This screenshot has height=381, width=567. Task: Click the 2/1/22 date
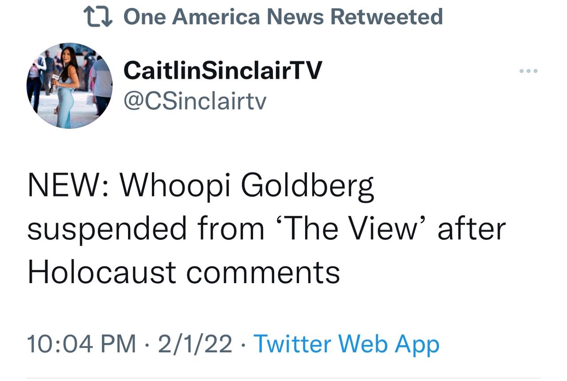coord(195,344)
